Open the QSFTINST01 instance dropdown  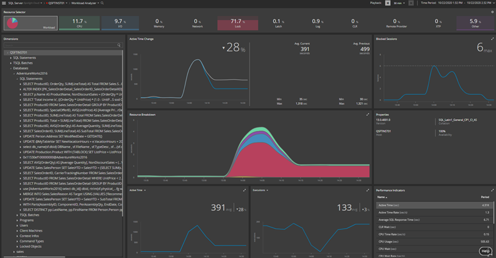click(67, 3)
